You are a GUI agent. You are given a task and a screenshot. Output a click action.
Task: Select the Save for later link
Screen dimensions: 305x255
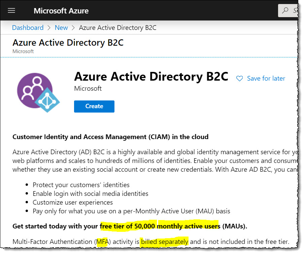[266, 79]
